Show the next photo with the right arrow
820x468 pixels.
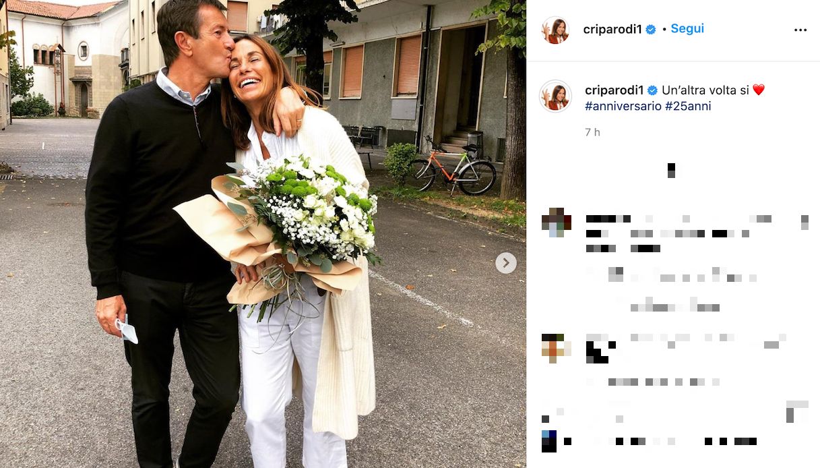pyautogui.click(x=506, y=263)
